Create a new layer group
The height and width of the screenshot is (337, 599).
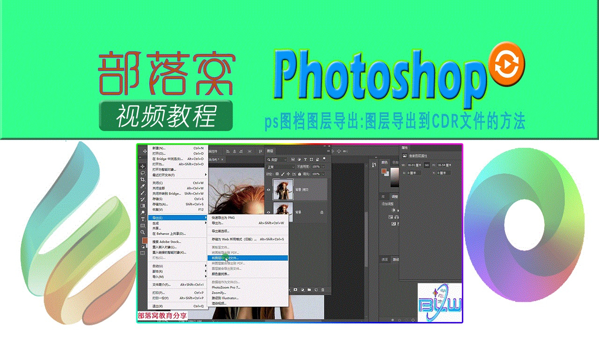click(309, 290)
